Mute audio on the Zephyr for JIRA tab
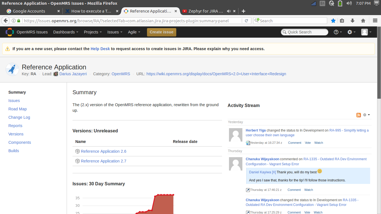381x214 pixels. [x=229, y=11]
